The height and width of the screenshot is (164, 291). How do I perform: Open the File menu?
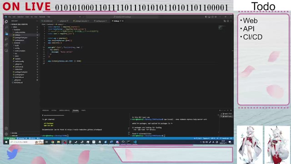click(10, 17)
